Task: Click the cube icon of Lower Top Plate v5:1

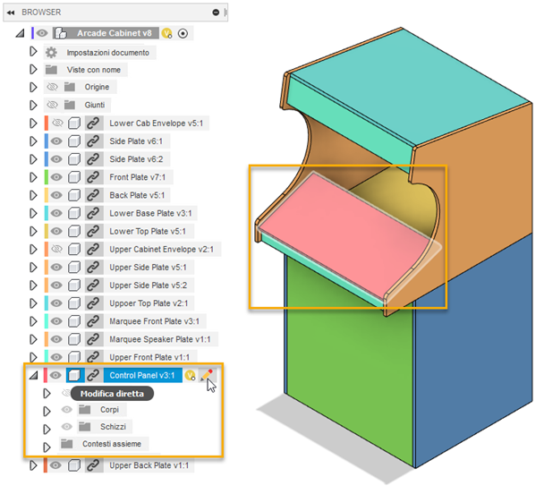Action: pyautogui.click(x=74, y=232)
